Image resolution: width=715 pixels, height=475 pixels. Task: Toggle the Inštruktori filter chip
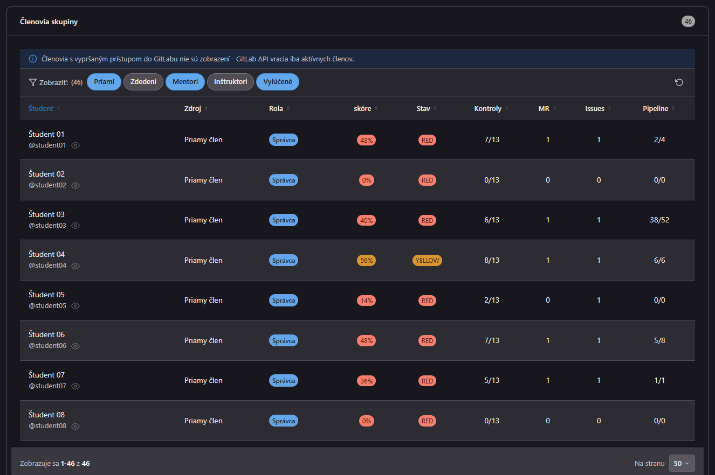(x=230, y=82)
